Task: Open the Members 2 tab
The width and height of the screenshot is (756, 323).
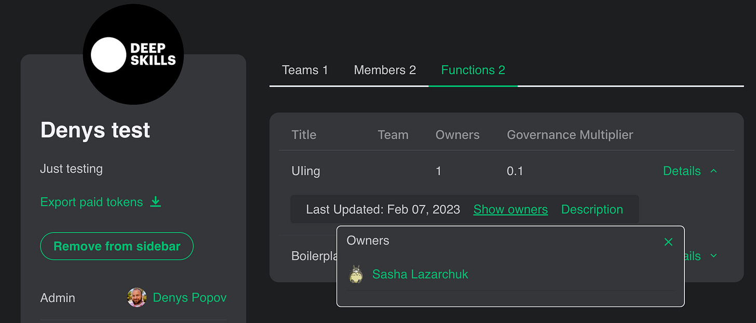Action: 385,70
